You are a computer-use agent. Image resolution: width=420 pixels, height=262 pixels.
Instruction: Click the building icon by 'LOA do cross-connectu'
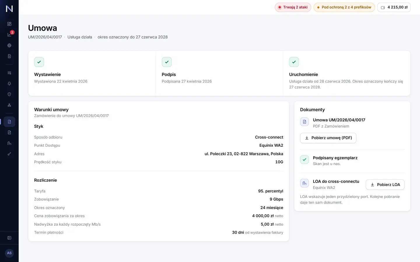(x=304, y=183)
